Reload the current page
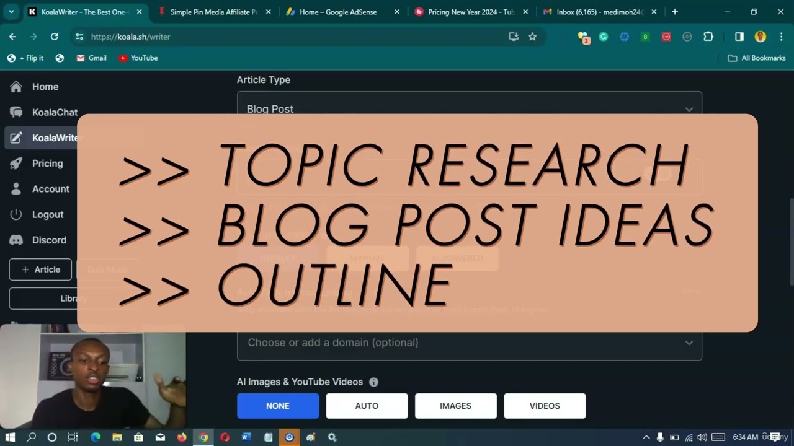 coord(55,37)
